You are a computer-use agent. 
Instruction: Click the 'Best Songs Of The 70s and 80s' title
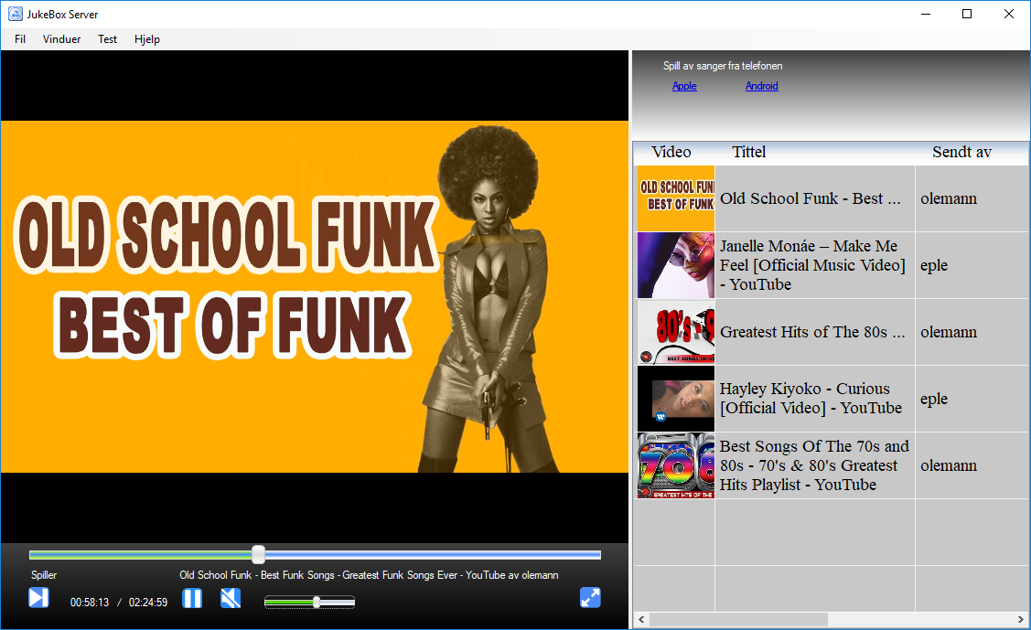(x=815, y=465)
